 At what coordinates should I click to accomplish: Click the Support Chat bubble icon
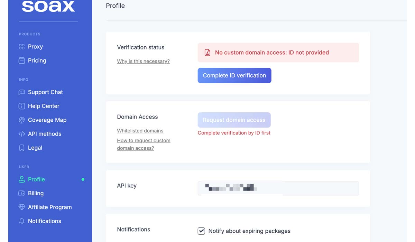(21, 92)
